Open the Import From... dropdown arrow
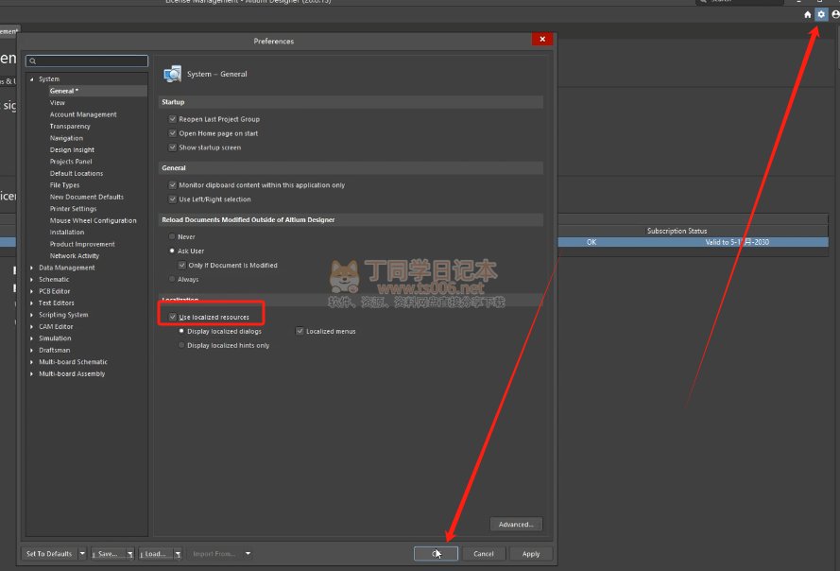The height and width of the screenshot is (571, 840). click(x=248, y=553)
